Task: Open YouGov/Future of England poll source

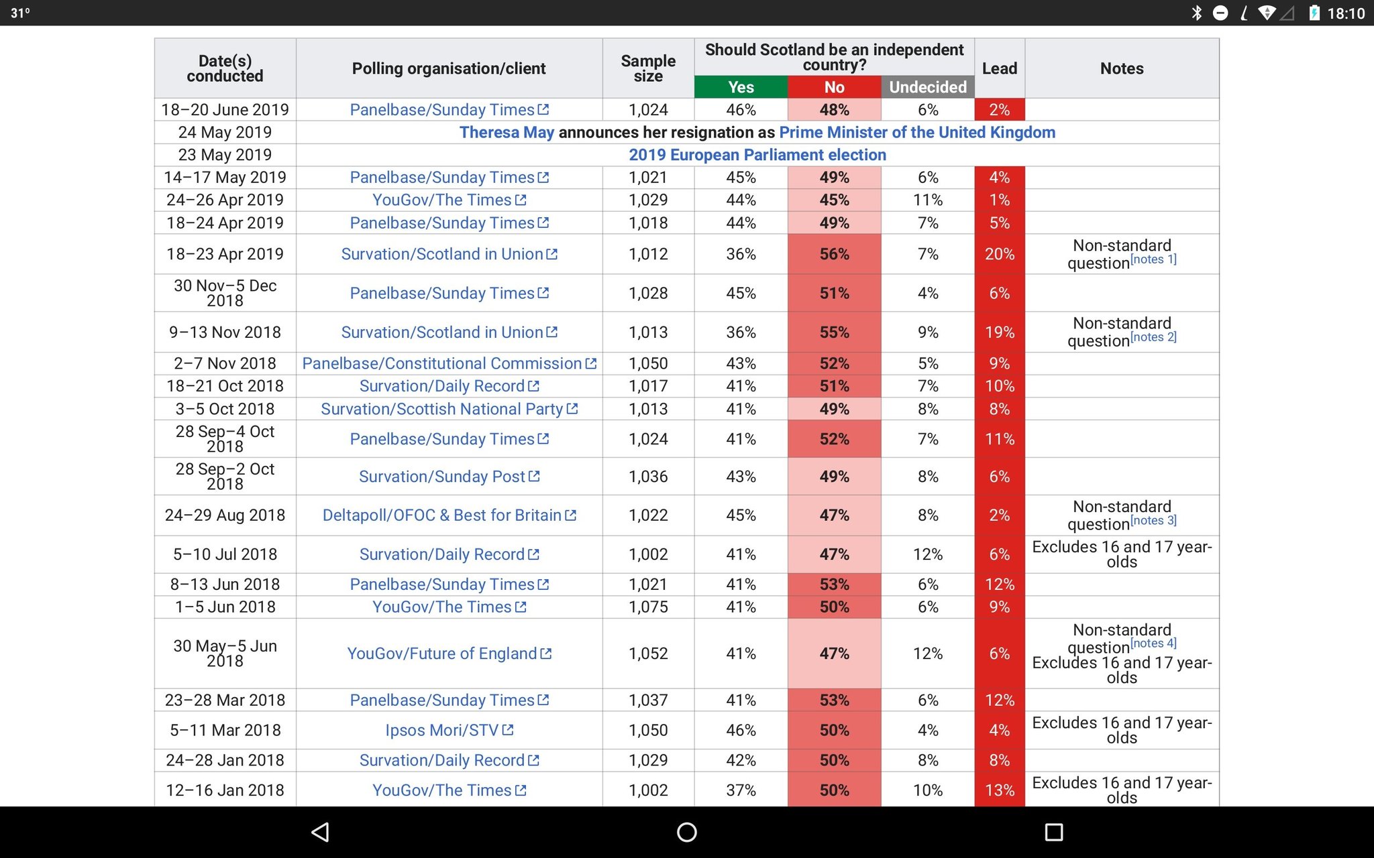Action: [441, 654]
